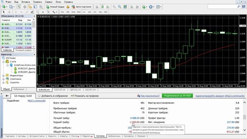Open the Как подписаться? link
The height and width of the screenshot is (139, 247).
coord(150,96)
